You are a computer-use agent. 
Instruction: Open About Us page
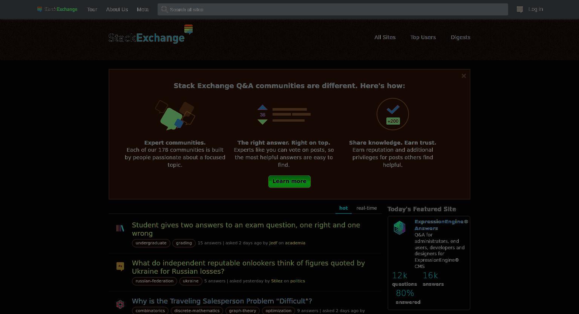pos(117,9)
